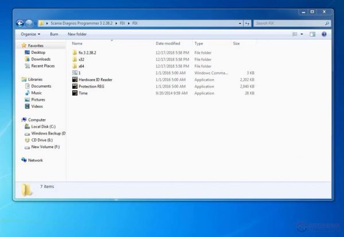
Task: Click the Favorites star icon
Action: click(24, 45)
